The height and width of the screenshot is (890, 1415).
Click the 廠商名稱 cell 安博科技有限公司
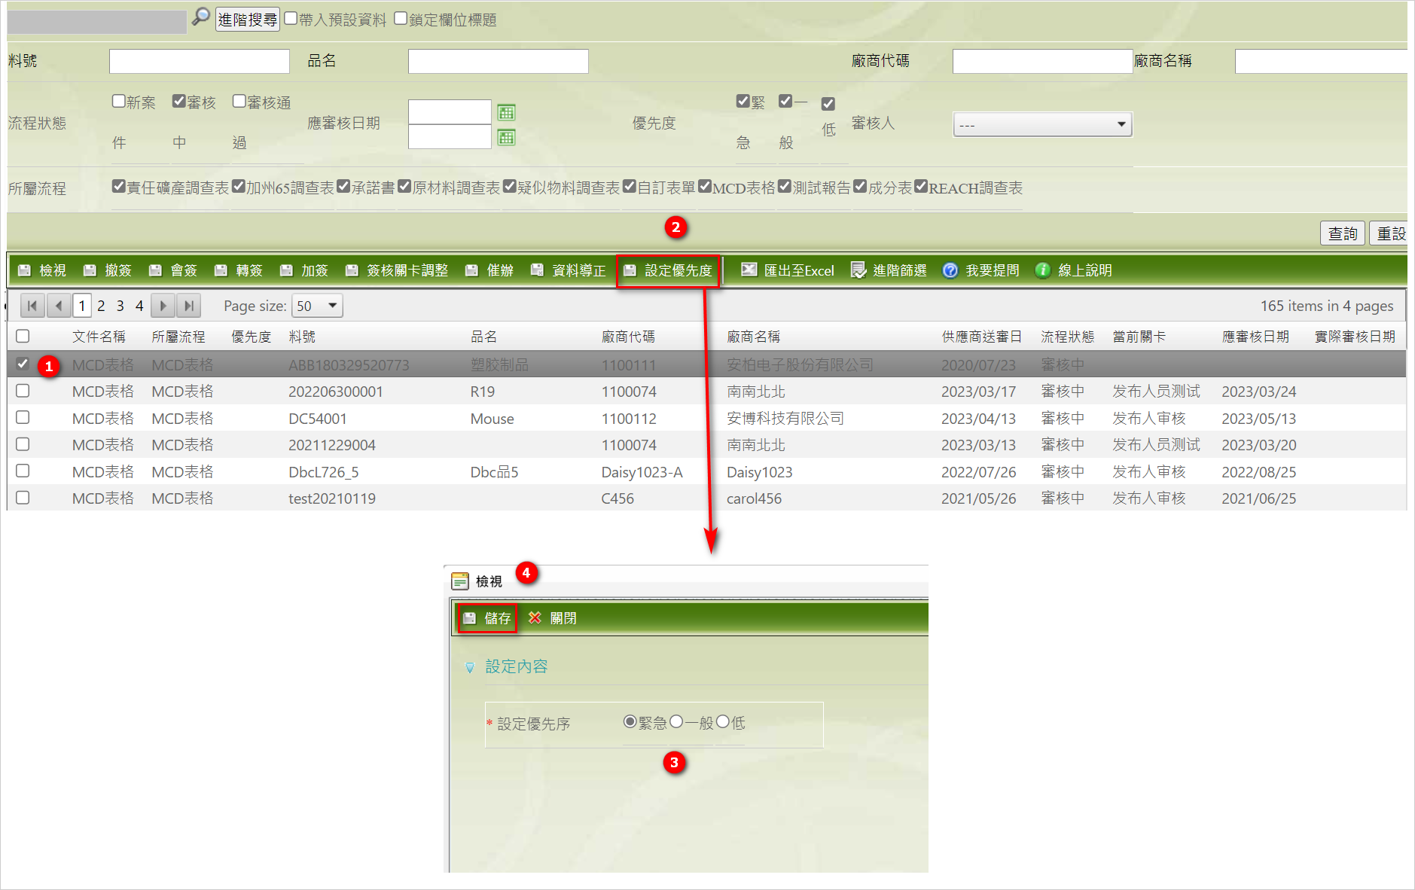(x=785, y=419)
